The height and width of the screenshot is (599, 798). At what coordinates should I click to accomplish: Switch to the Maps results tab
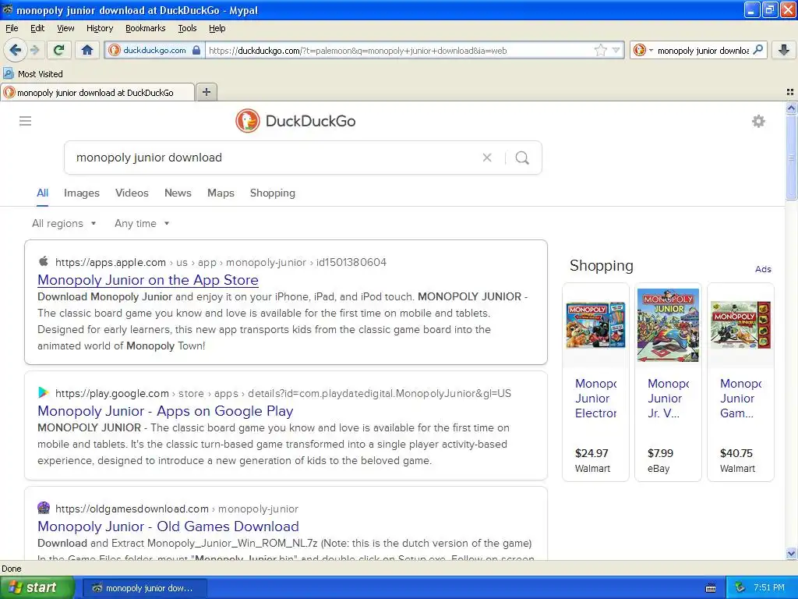(x=221, y=193)
